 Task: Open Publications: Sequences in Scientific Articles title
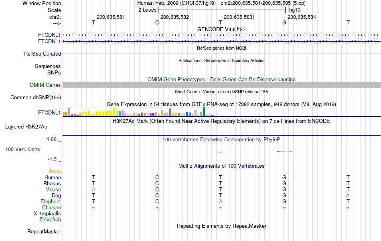point(221,60)
